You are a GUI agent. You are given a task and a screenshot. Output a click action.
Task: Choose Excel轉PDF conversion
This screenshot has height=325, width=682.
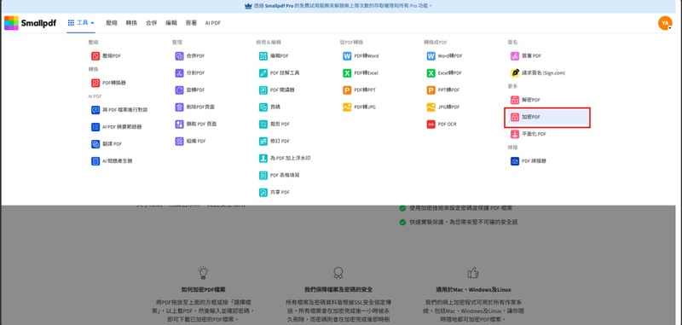444,73
